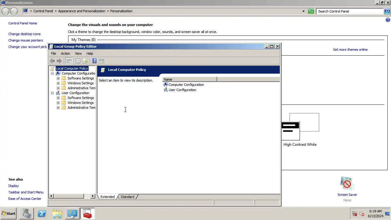Click the search magnifier button in Control Panel
Image resolution: width=391 pixels, height=220 pixels.
pyautogui.click(x=387, y=11)
